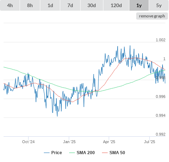Click the Apr '25 axis tick label
The image size is (169, 162).
pyautogui.click(x=109, y=142)
